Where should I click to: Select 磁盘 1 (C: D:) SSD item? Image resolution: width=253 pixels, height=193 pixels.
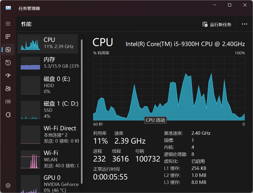(48, 110)
